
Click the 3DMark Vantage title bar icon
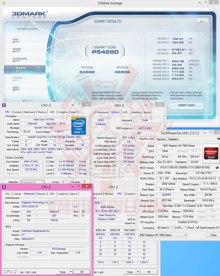point(4,3)
